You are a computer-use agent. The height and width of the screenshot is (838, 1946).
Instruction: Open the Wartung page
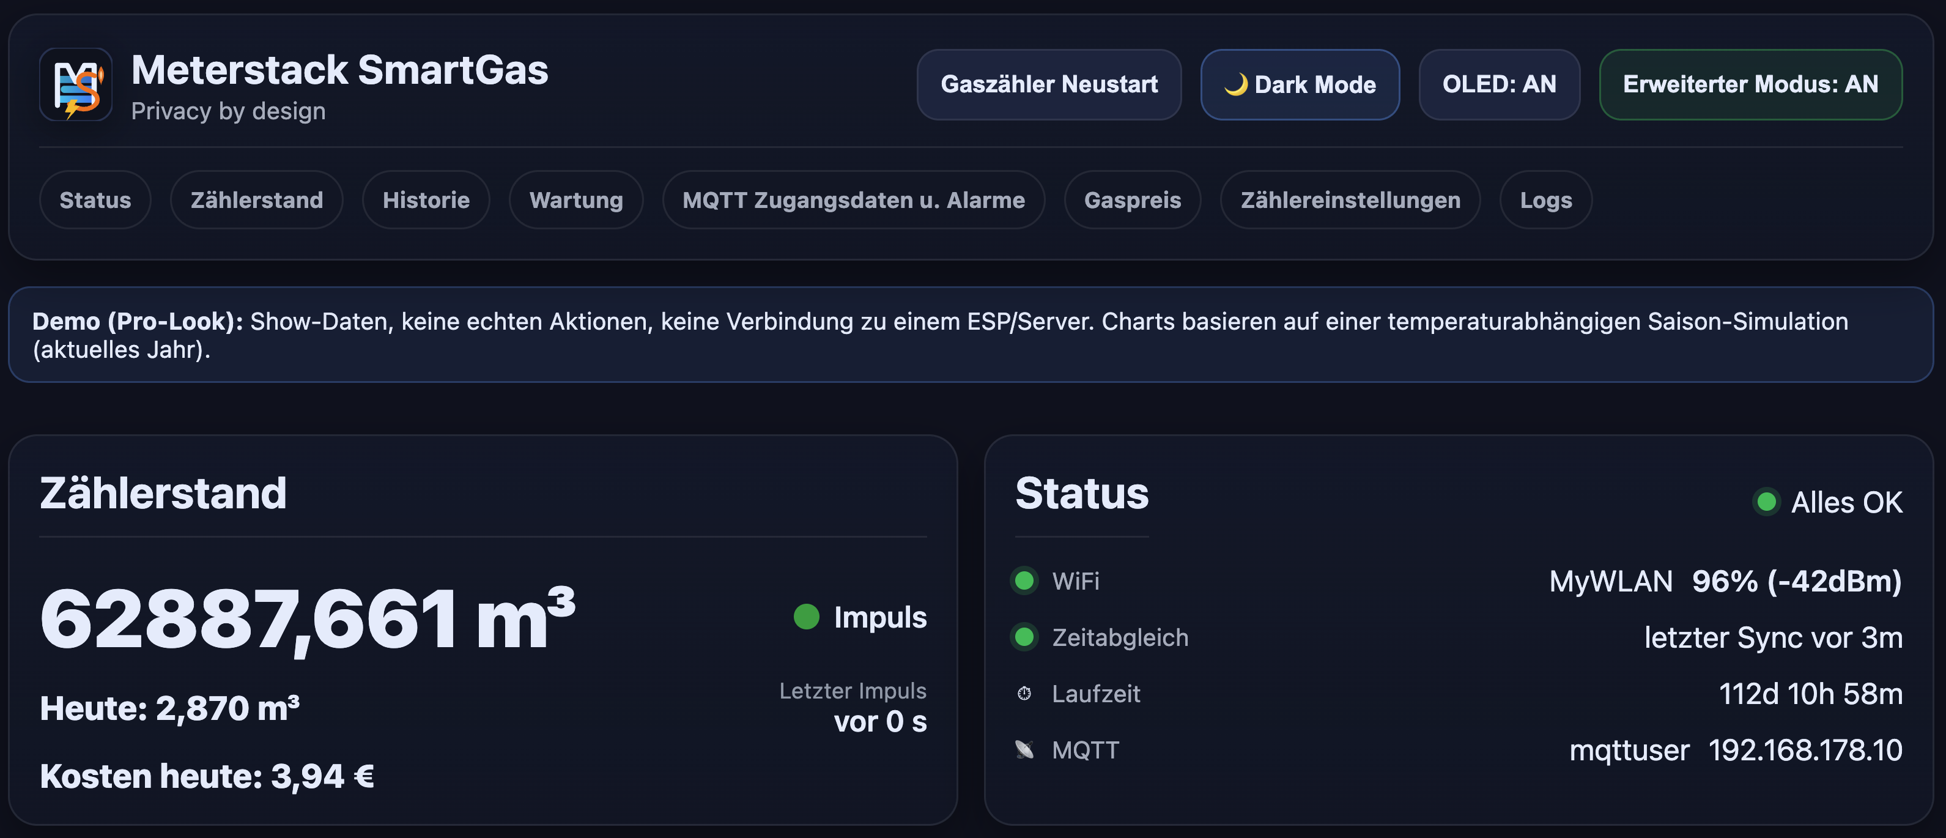pyautogui.click(x=575, y=199)
